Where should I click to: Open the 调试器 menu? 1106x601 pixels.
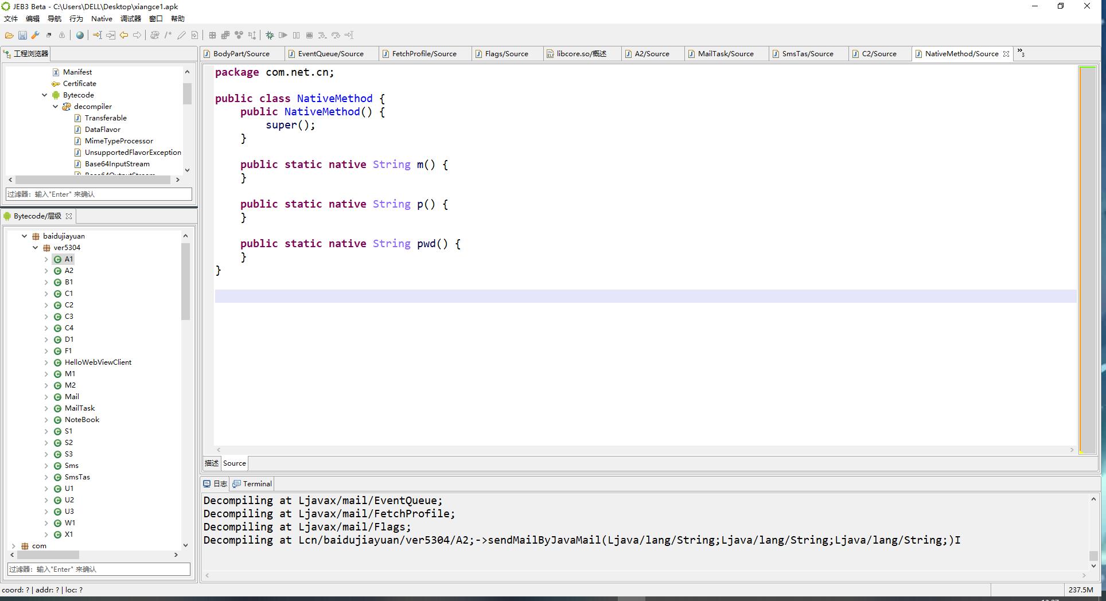[x=130, y=19]
